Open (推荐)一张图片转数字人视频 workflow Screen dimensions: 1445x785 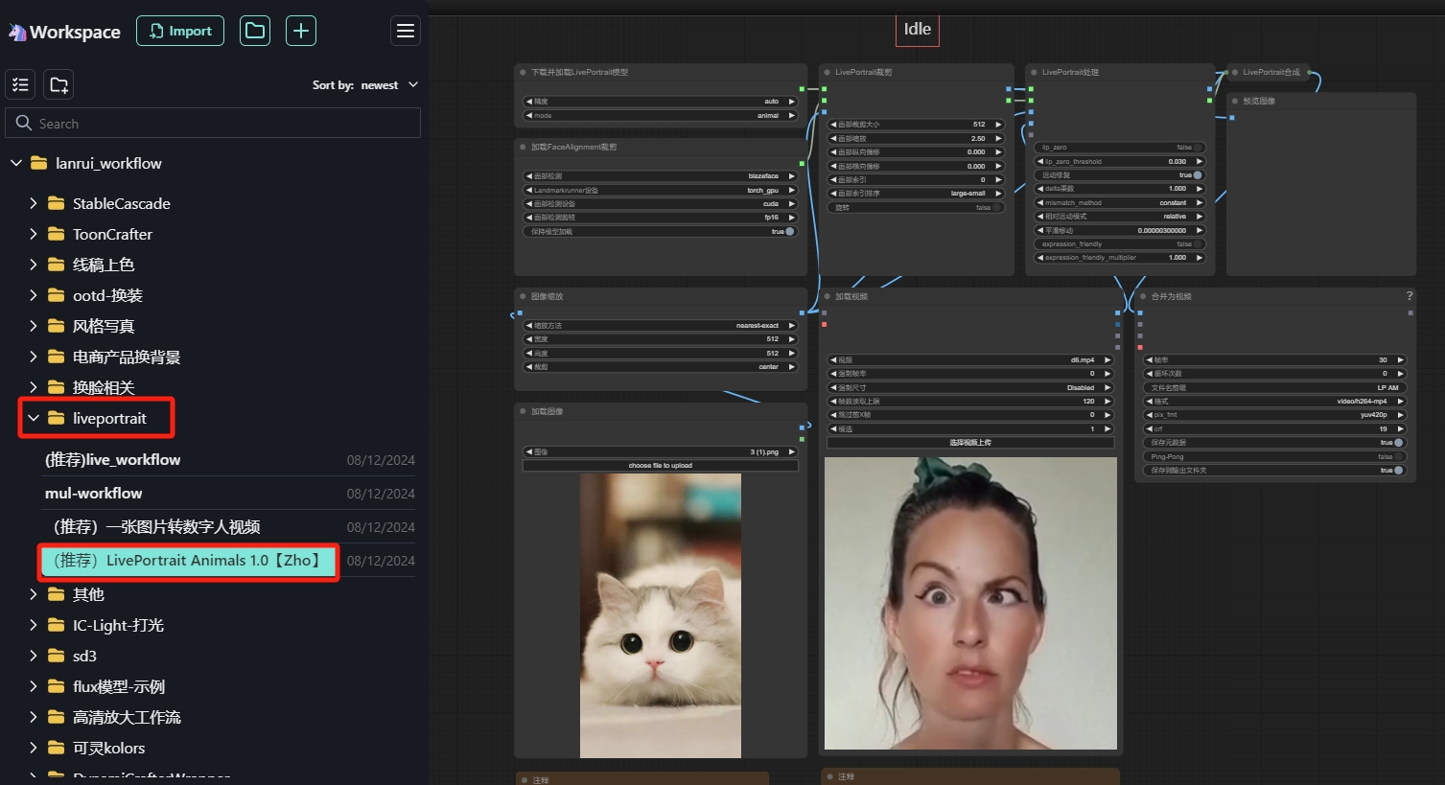pos(156,526)
